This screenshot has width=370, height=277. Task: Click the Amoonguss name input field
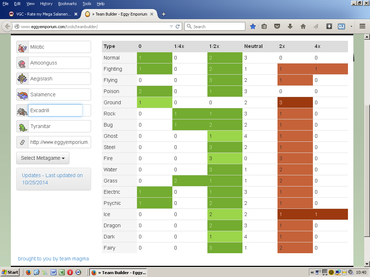click(60, 63)
